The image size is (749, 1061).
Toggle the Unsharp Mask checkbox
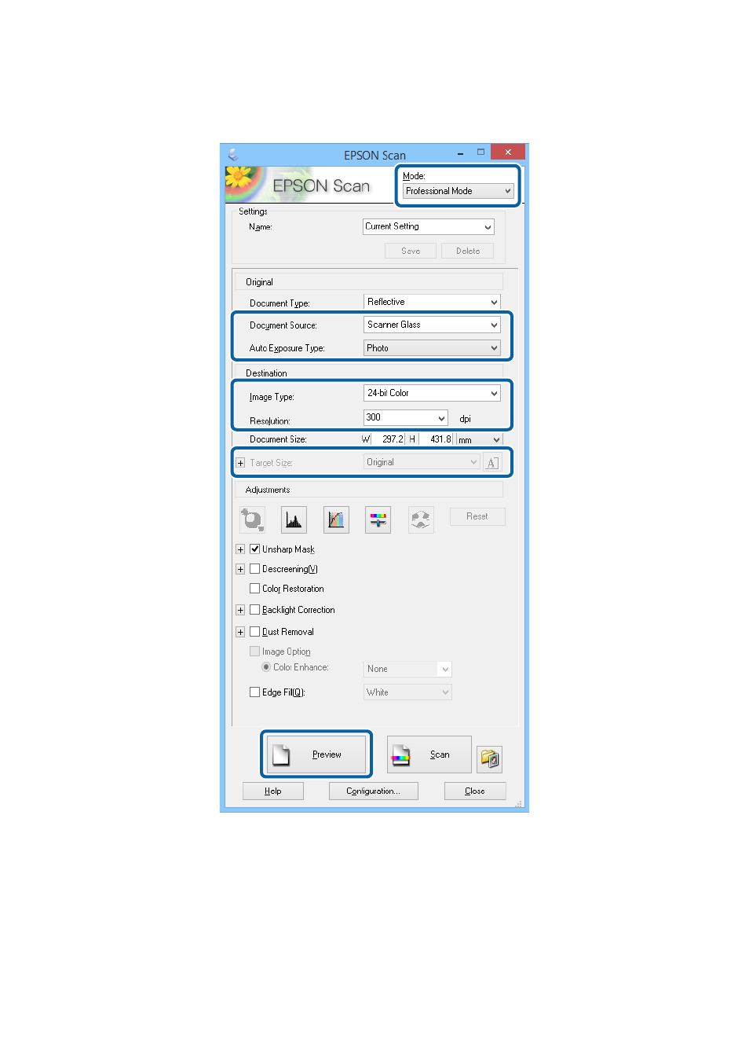254,549
